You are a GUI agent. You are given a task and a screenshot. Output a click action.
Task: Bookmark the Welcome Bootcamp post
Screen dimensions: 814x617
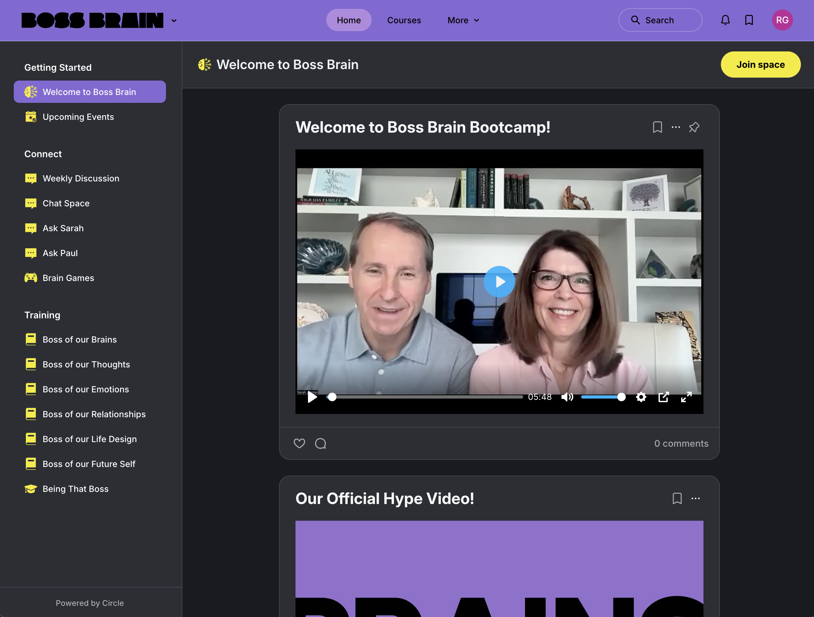tap(657, 127)
